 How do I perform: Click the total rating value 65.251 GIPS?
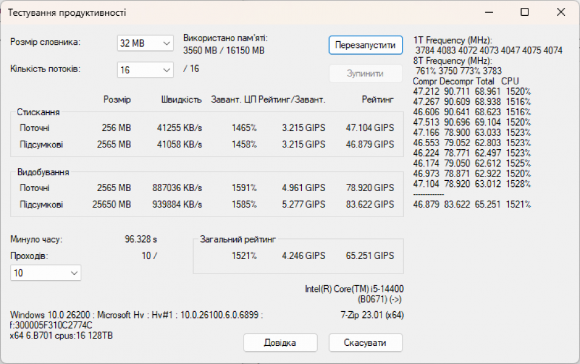click(369, 256)
